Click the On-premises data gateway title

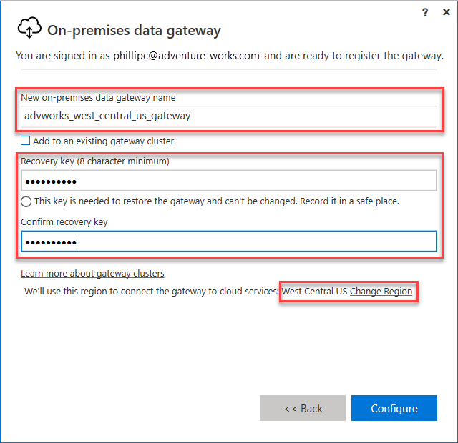[134, 31]
